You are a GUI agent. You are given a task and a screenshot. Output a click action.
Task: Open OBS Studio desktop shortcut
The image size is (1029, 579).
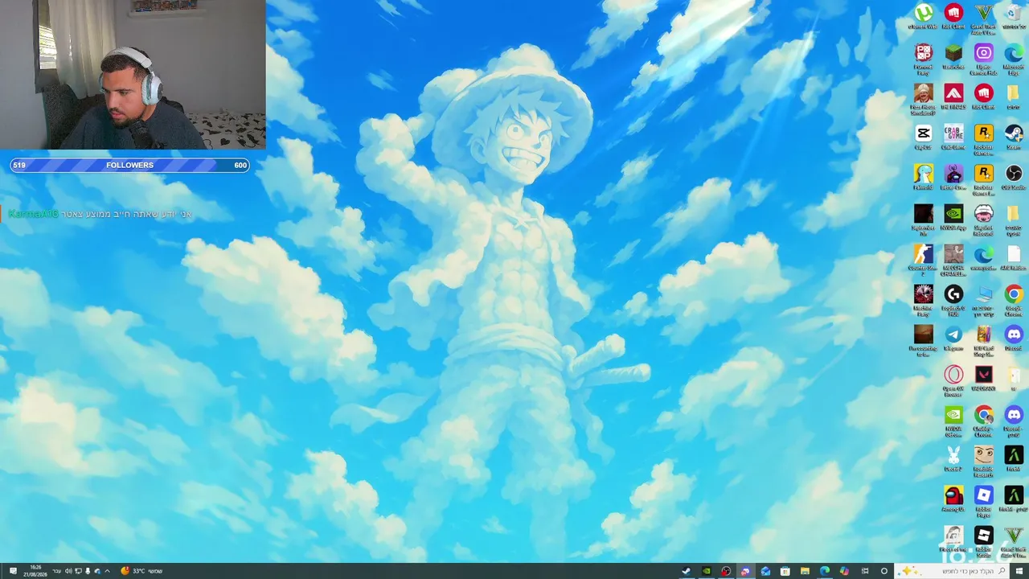click(x=1013, y=177)
